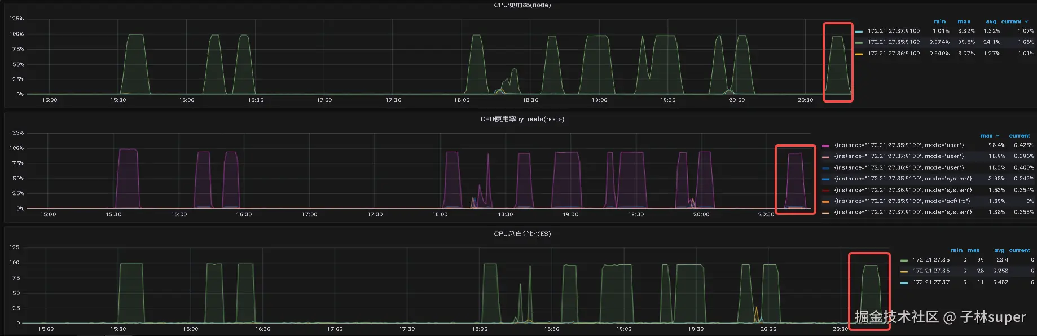The height and width of the screenshot is (336, 1037).
Task: Toggle series 172.21.27.37 in ES legend
Action: 931,282
